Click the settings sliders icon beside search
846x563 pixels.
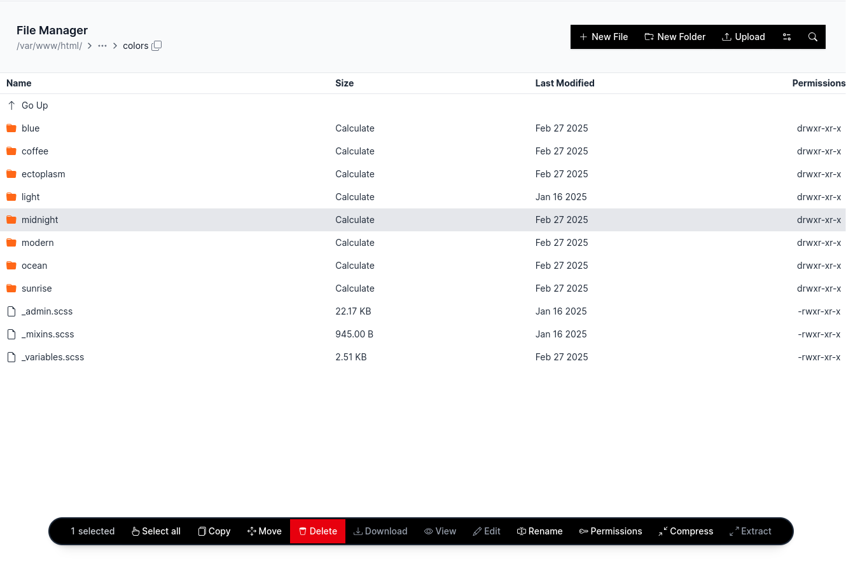pyautogui.click(x=787, y=37)
